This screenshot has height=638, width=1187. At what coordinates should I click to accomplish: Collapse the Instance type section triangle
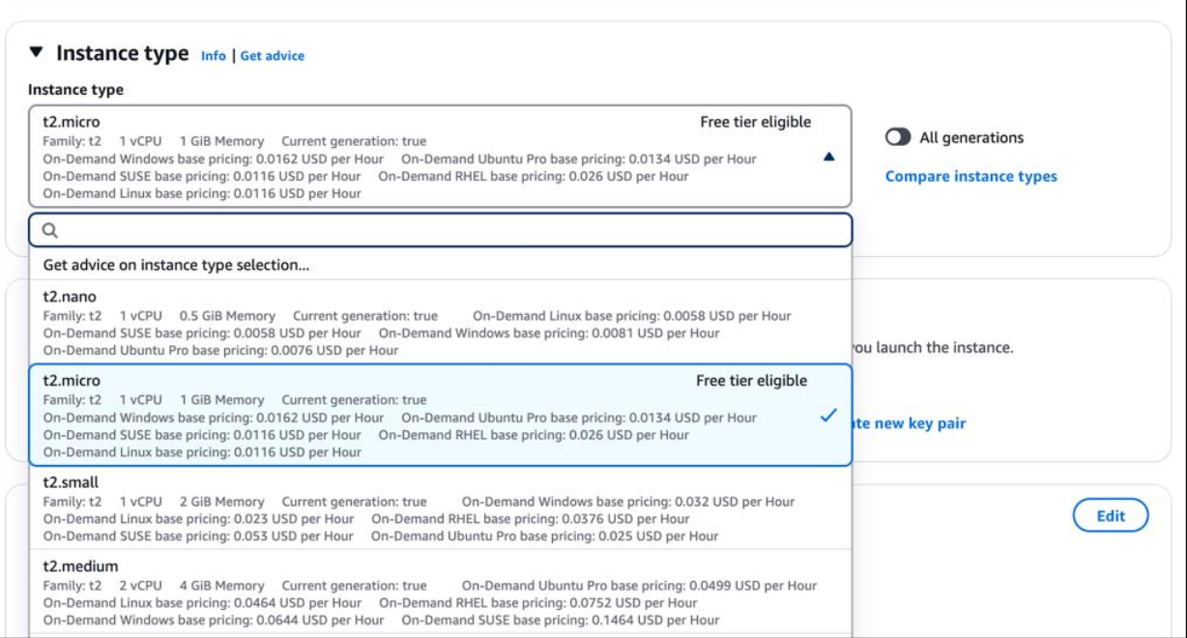pos(37,52)
